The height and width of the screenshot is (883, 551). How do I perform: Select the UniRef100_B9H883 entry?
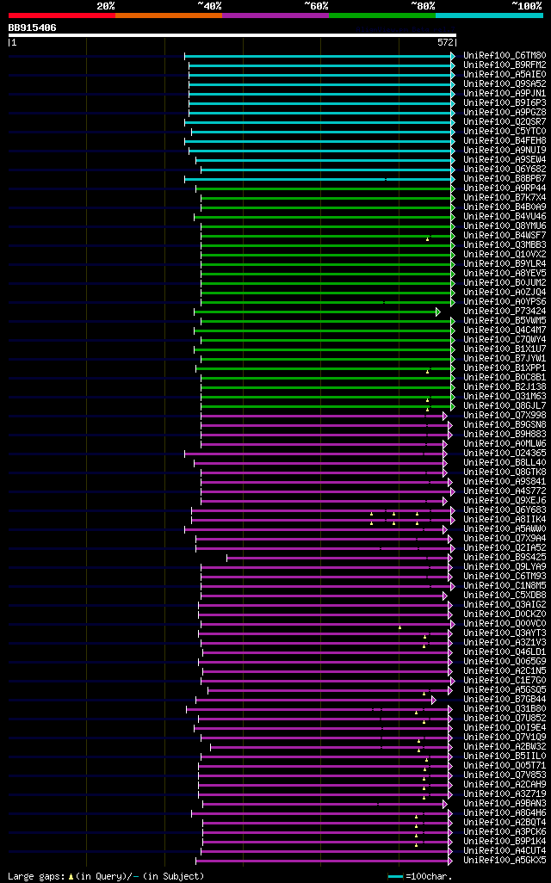[505, 434]
